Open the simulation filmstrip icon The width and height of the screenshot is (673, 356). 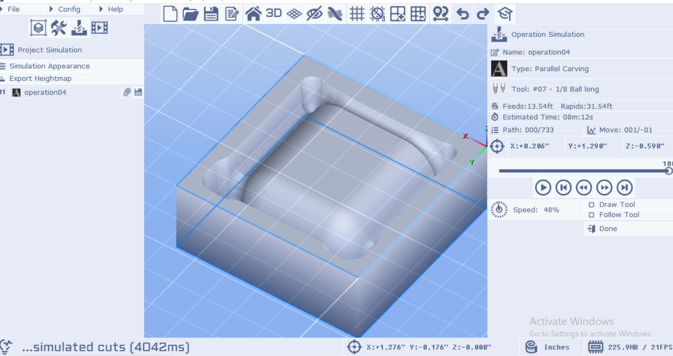[99, 28]
